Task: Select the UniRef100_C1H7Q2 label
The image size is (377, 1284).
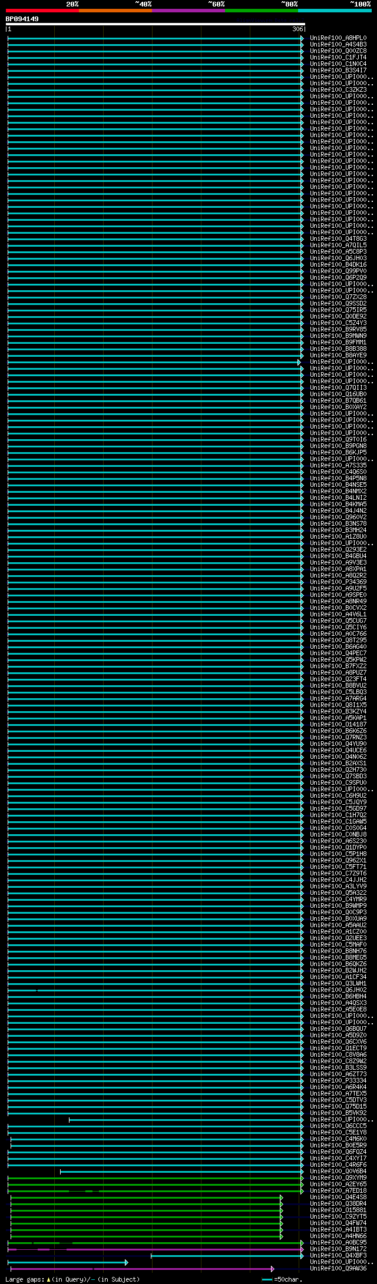Action: [x=338, y=815]
